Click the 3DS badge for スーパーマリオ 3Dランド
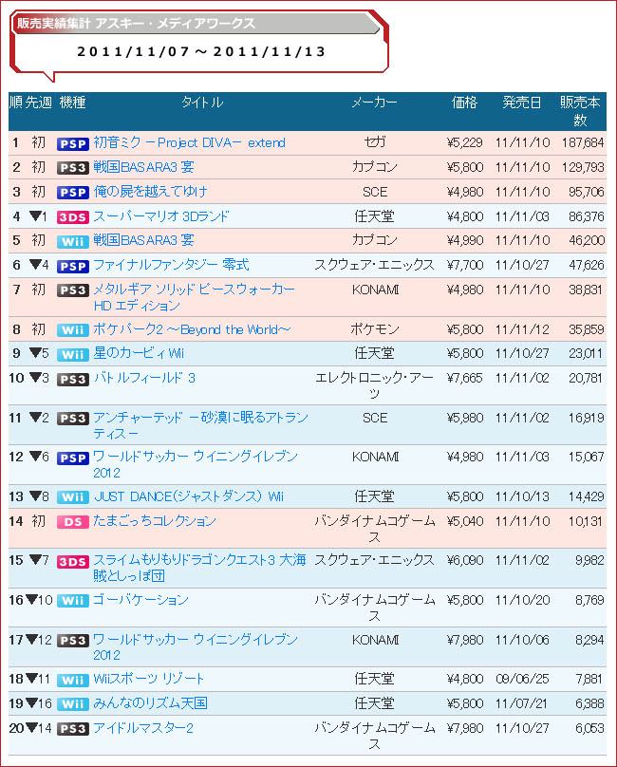Screen dimensions: 617x767 click(73, 217)
